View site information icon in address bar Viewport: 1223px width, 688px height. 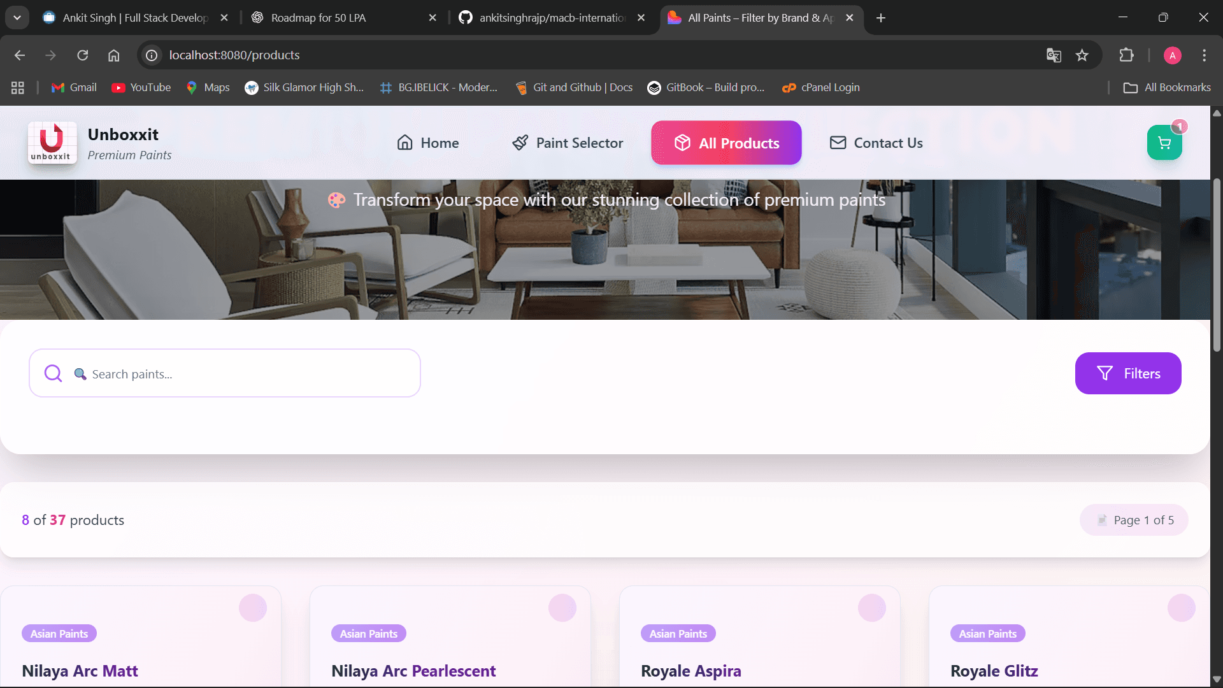[152, 55]
